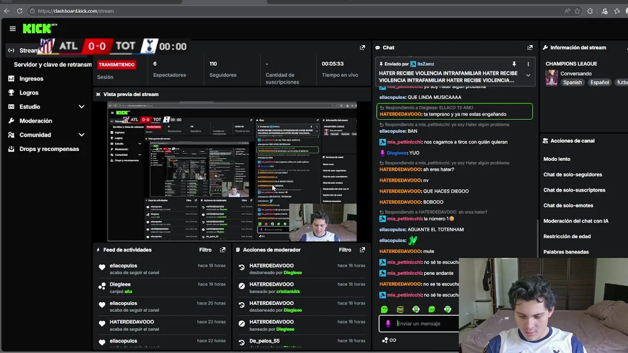
Task: Click redeem icon beside Dieglee canjeó aña
Action: point(102,286)
